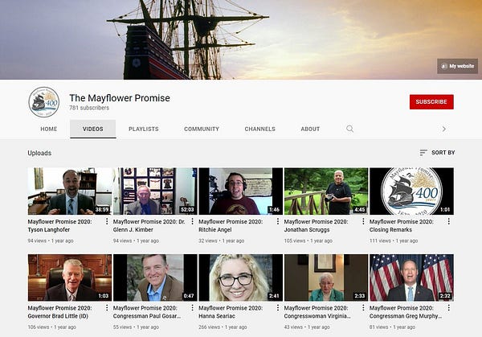Click the channel name The Mayflower Promise
This screenshot has width=482, height=337.
[120, 98]
